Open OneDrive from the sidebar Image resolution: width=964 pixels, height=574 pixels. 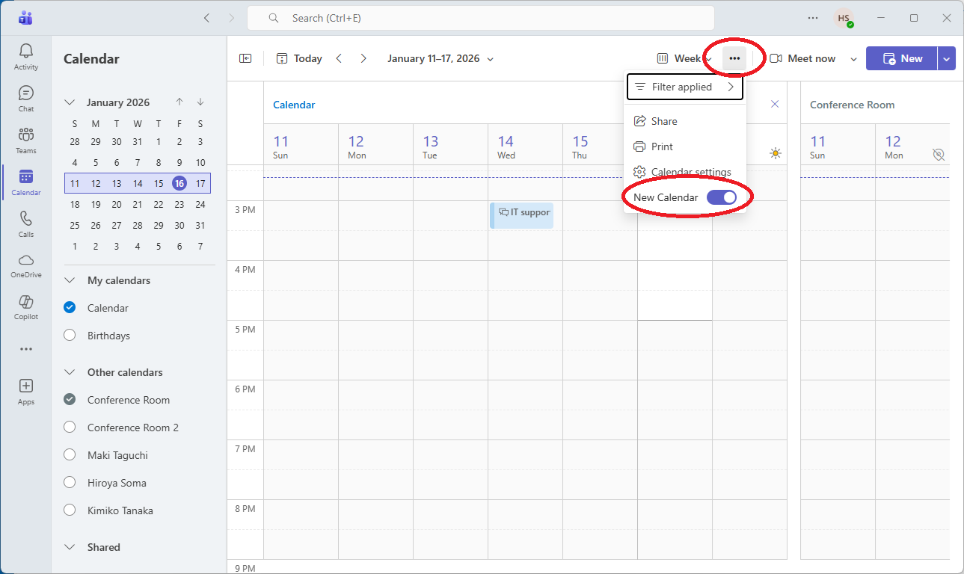click(x=26, y=265)
